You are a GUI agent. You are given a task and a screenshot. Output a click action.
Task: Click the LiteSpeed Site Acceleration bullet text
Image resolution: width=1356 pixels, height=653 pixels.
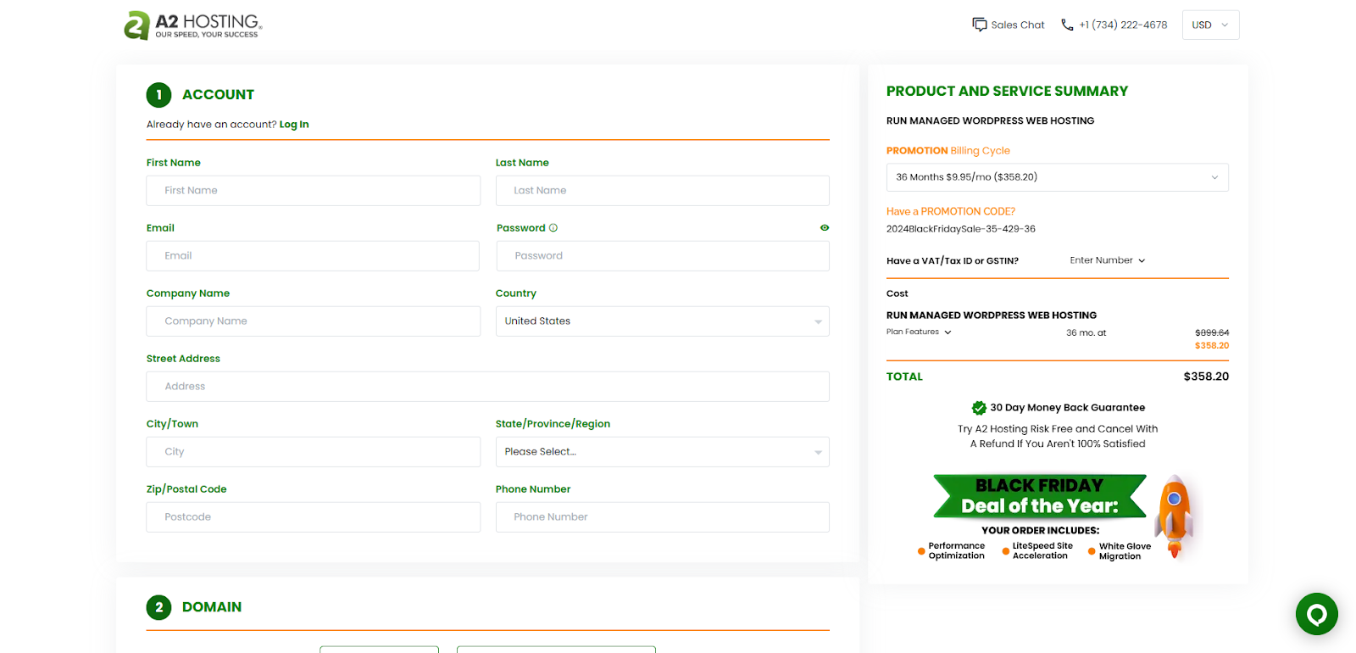click(x=1042, y=551)
